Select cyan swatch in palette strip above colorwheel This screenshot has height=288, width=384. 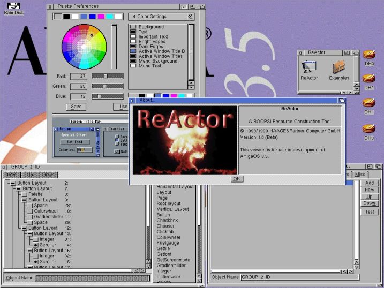coord(110,17)
